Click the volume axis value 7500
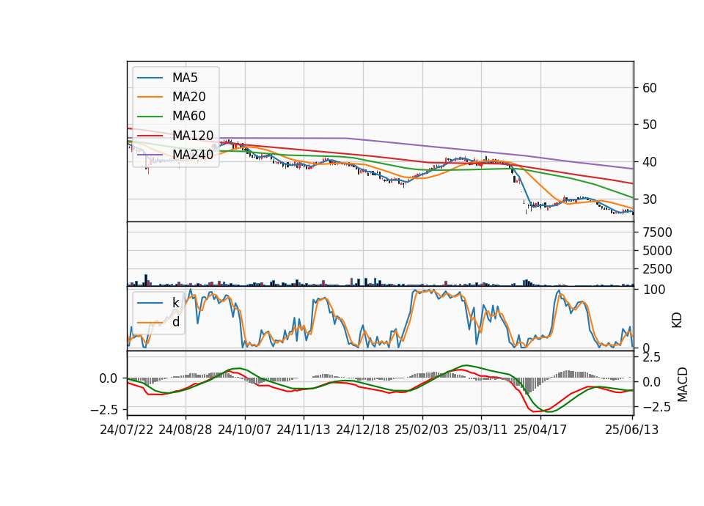 click(x=657, y=232)
